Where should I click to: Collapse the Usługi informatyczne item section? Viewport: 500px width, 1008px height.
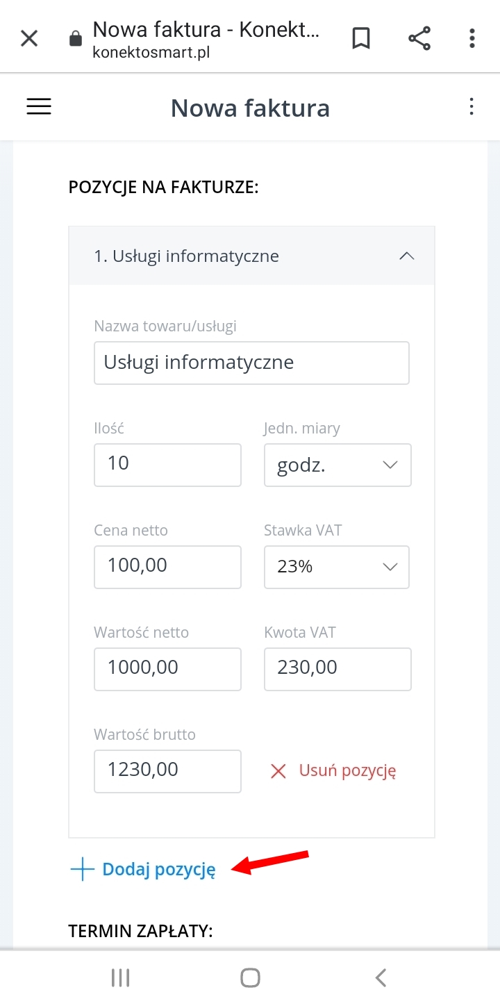pos(407,256)
